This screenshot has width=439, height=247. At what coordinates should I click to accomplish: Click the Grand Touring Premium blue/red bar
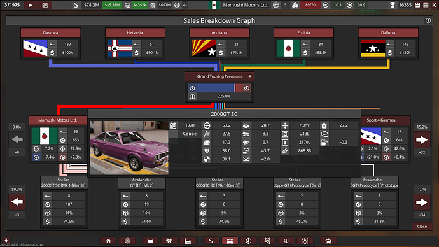click(219, 88)
